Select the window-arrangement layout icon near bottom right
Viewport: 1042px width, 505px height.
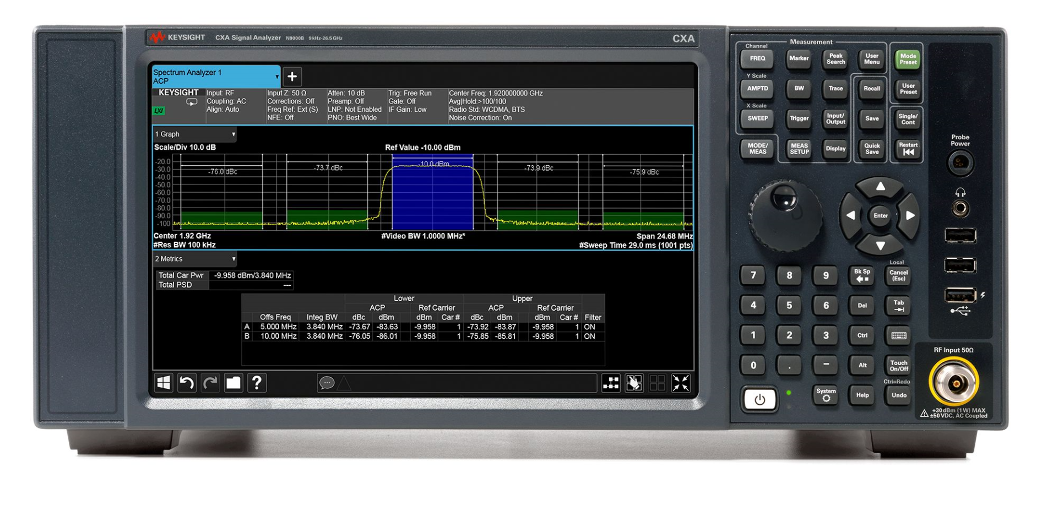(x=656, y=383)
